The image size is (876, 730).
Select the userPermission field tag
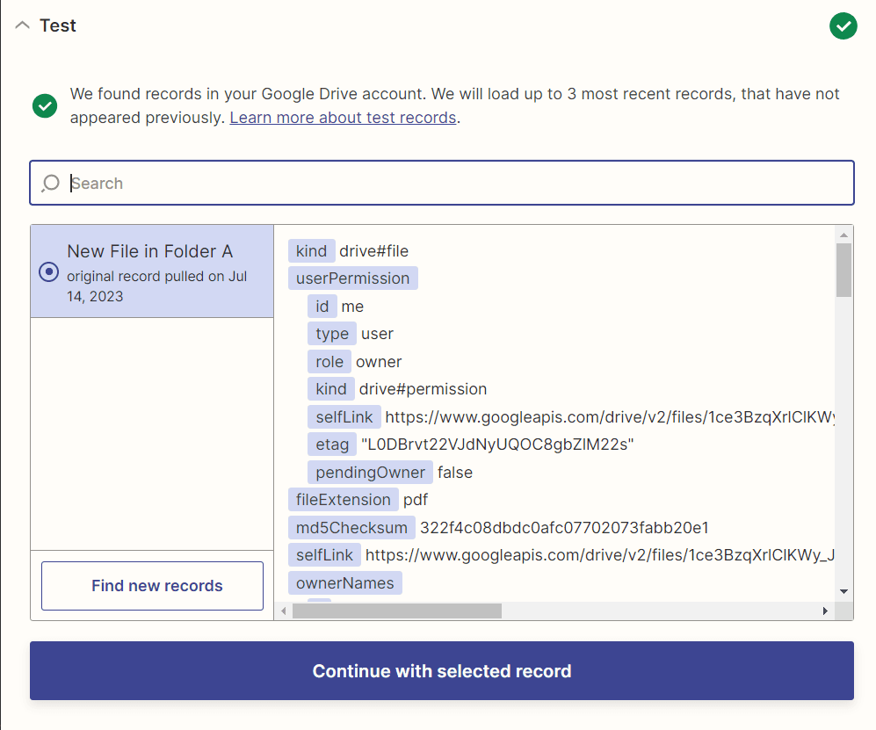(352, 278)
